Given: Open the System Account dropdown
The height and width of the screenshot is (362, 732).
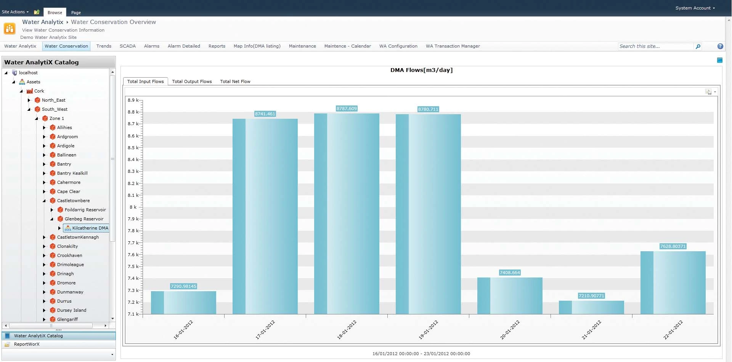Looking at the screenshot, I should (695, 8).
